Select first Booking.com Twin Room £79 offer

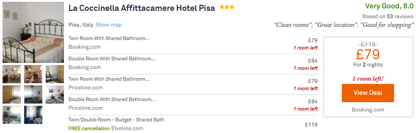tap(193, 44)
